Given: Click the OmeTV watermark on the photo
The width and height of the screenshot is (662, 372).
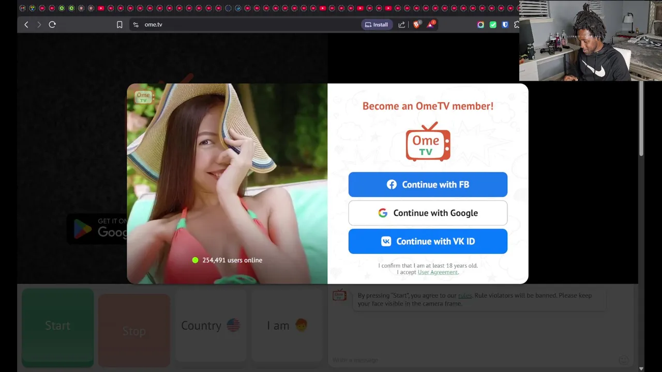Looking at the screenshot, I should [x=143, y=97].
